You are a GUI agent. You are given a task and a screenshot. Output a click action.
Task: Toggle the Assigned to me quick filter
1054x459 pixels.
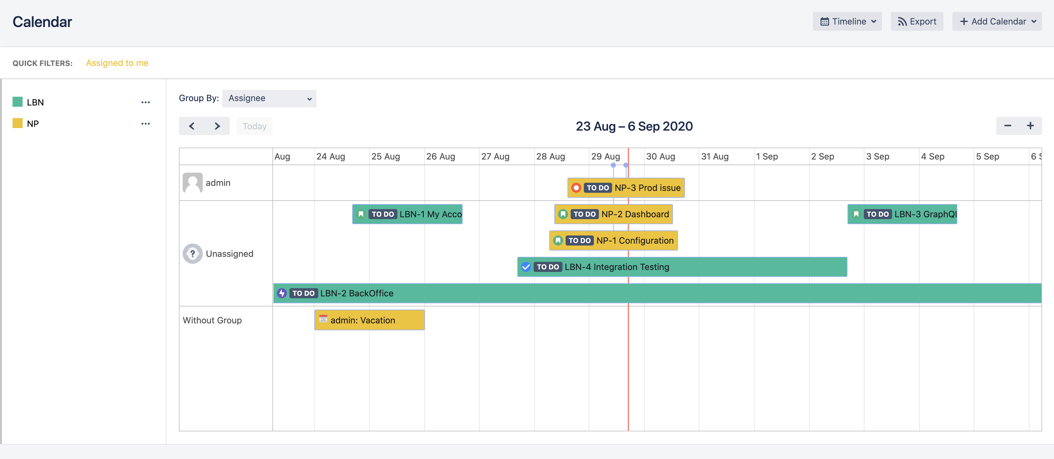pyautogui.click(x=117, y=63)
